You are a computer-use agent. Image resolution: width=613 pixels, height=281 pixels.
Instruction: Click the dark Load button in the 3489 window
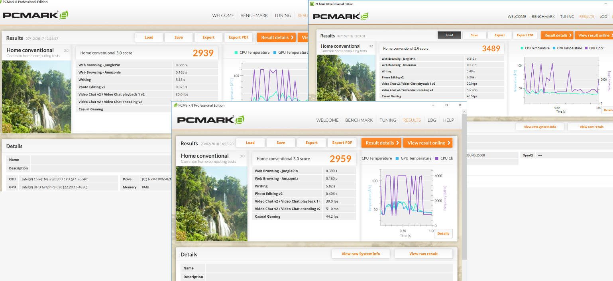coord(449,35)
